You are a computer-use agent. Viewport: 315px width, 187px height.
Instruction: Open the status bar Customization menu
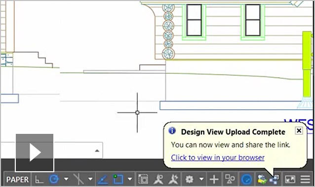(x=305, y=179)
